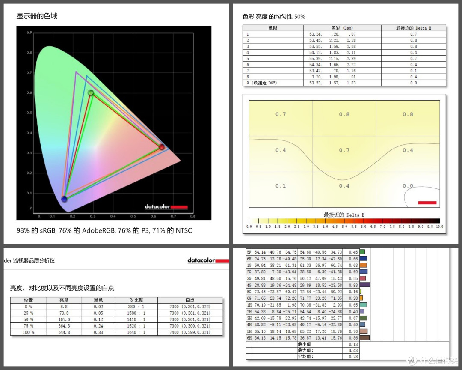Select the "色彩 (Lab)" column header

(x=342, y=28)
